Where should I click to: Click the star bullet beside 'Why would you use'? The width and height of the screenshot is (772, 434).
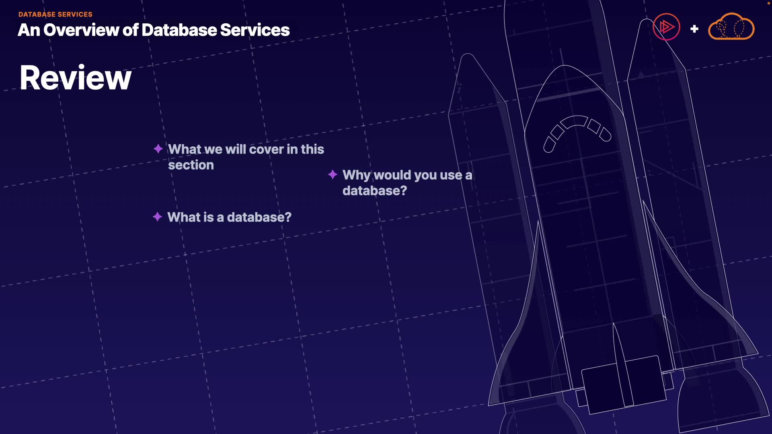333,174
